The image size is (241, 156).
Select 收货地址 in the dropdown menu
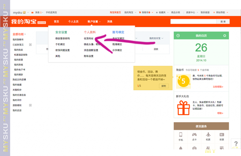click(89, 38)
